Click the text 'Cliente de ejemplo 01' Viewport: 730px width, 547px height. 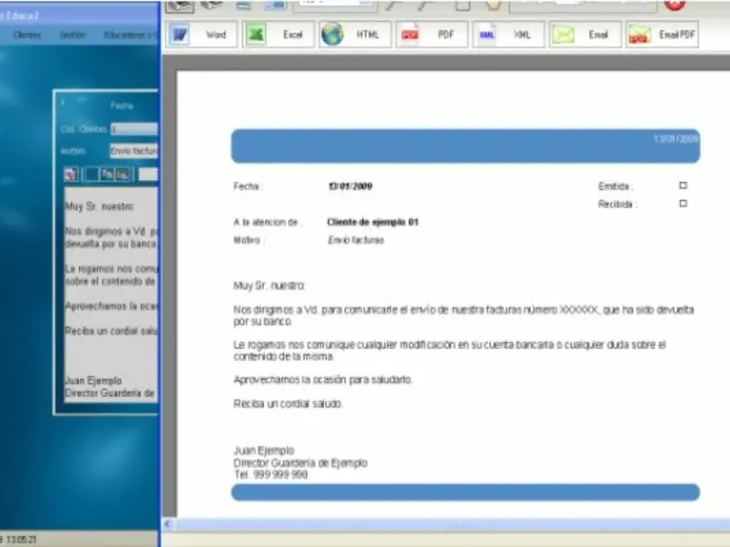pos(372,222)
